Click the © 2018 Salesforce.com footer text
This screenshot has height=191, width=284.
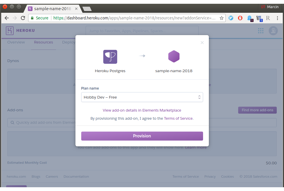(258, 177)
